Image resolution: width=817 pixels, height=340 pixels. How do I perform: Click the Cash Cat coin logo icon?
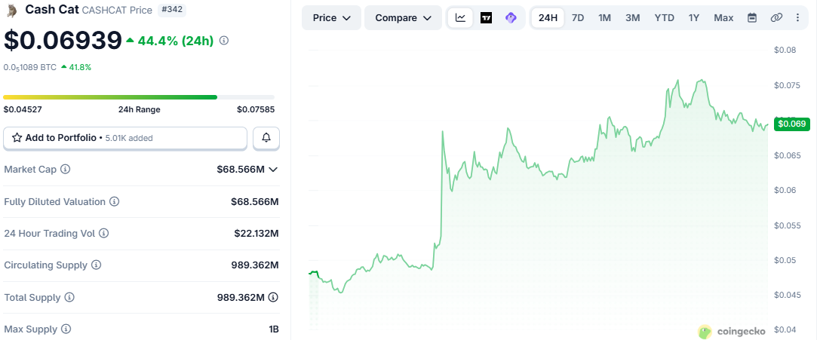coord(12,9)
